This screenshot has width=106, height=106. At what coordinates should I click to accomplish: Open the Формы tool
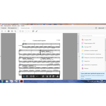tap(85, 68)
